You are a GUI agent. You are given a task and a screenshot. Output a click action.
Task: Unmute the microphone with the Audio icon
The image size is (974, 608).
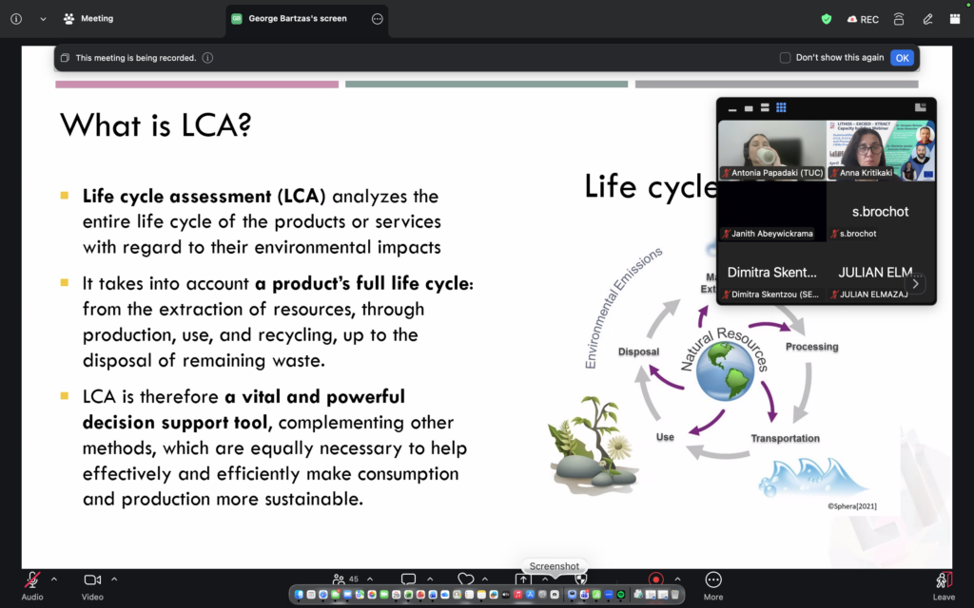[x=31, y=580]
